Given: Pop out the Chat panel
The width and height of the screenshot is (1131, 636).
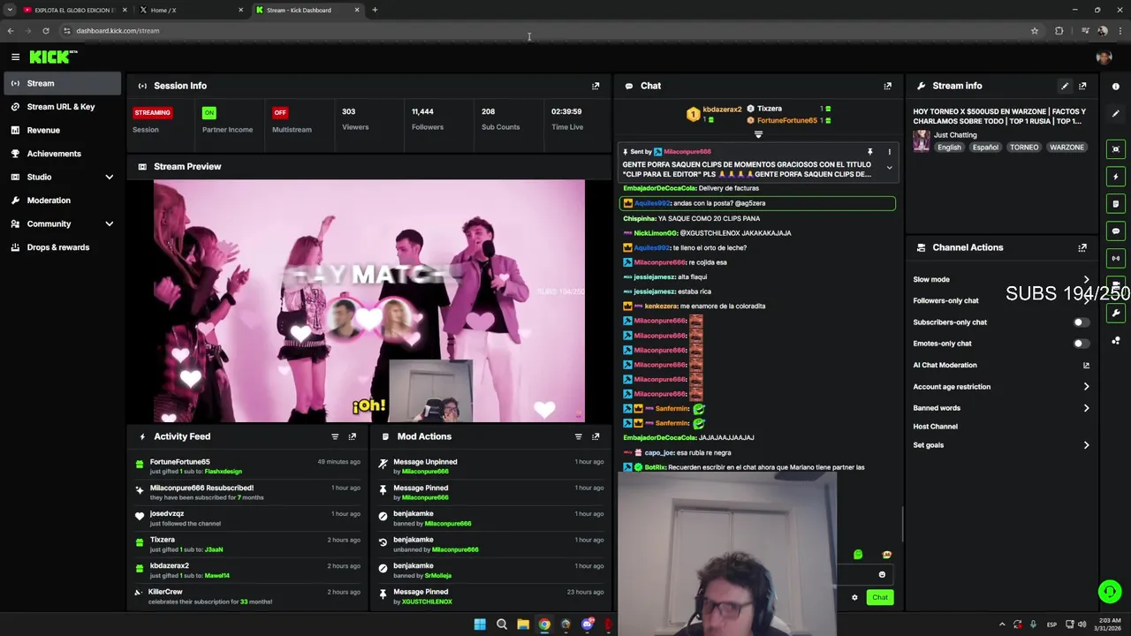Looking at the screenshot, I should (888, 86).
